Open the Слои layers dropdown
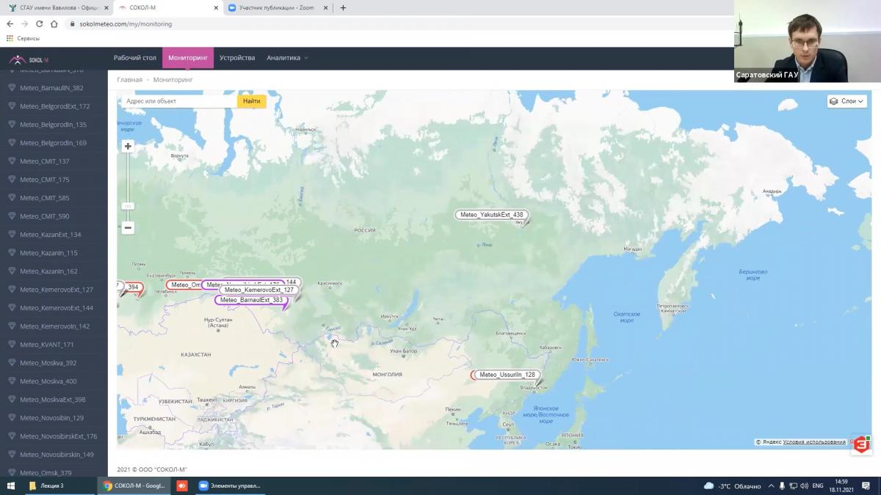Screen dimensions: 881x495 click(x=847, y=101)
